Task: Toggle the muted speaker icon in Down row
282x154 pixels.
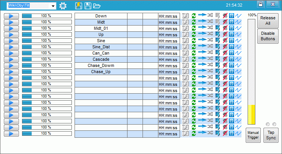Action: tap(225, 16)
